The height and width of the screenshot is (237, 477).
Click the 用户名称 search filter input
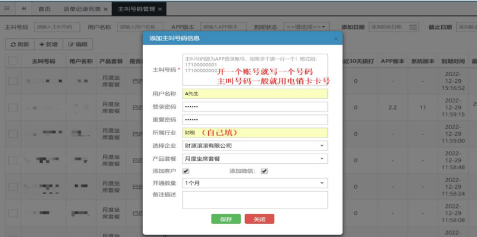click(140, 27)
